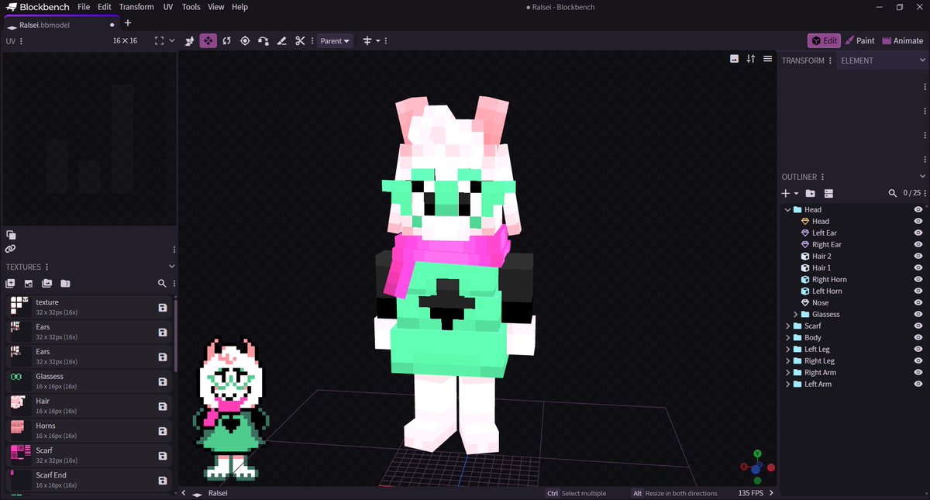
Task: Select the Scarf End texture row
Action: click(89, 480)
